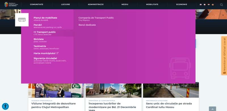
Task: Go to Parcări submenu entry
Action: (x=48, y=26)
